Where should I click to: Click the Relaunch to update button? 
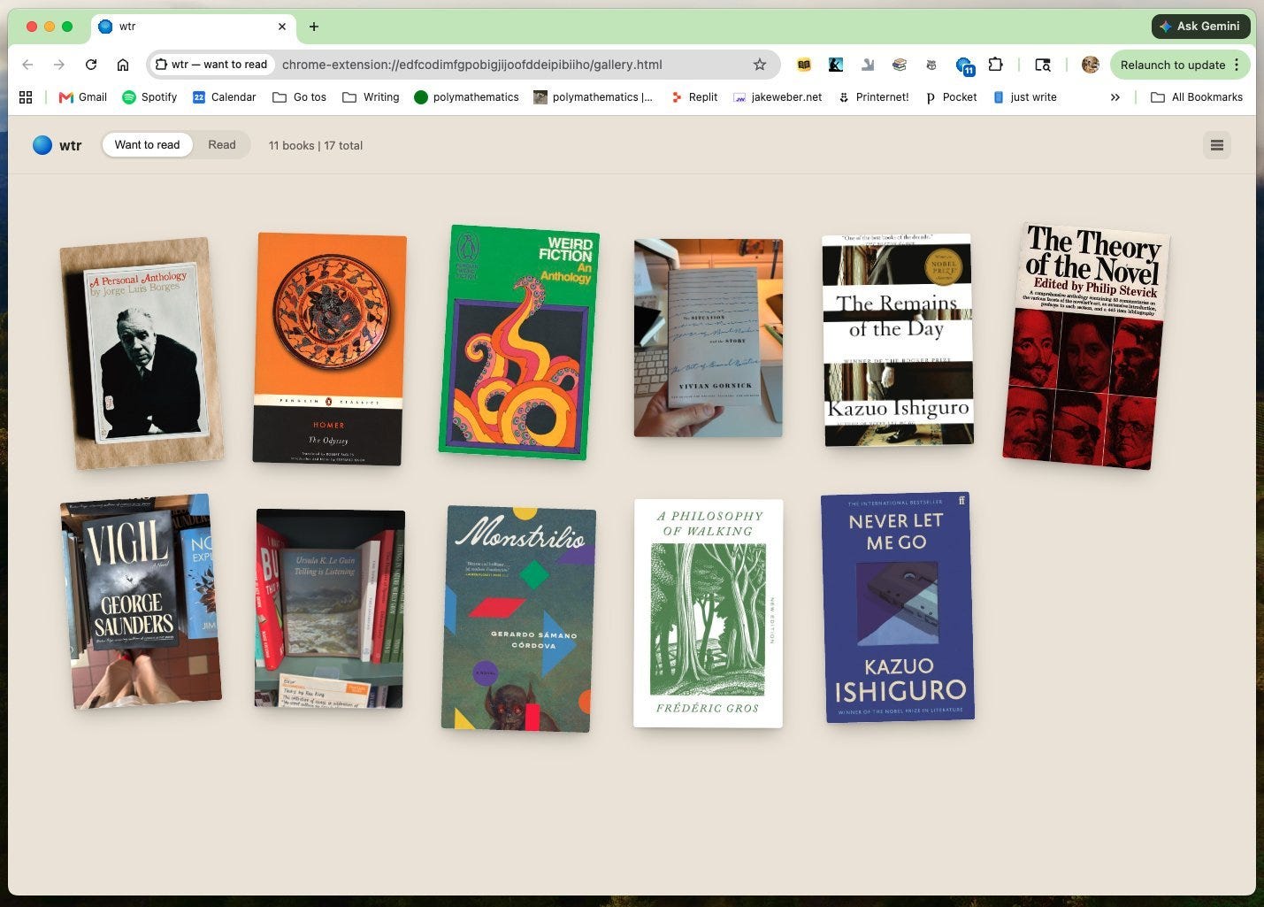coord(1179,65)
